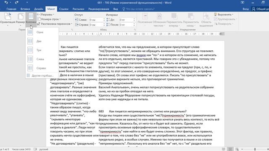Choose the Три three columns option

point(42,50)
